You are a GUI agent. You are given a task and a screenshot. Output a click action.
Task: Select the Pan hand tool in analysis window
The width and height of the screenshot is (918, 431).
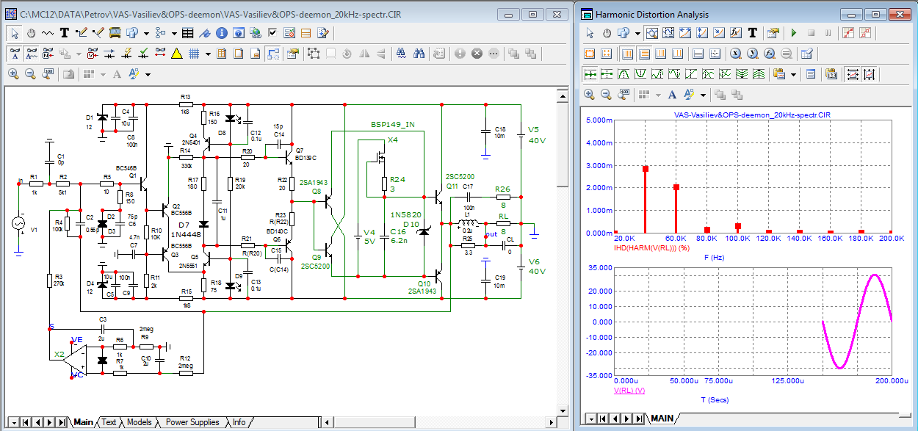[x=607, y=33]
